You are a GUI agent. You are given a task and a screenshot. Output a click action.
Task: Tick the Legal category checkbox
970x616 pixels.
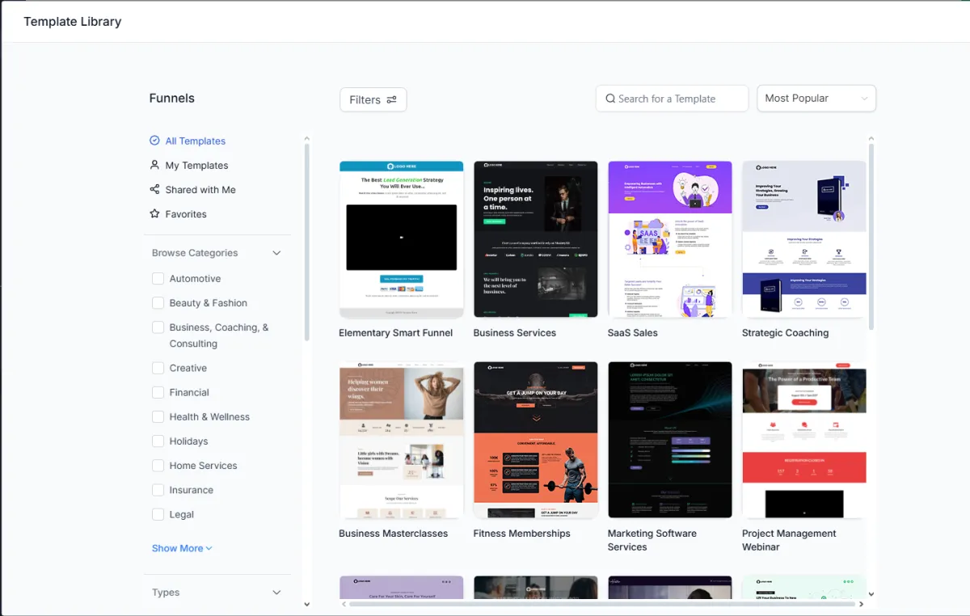[x=158, y=514]
